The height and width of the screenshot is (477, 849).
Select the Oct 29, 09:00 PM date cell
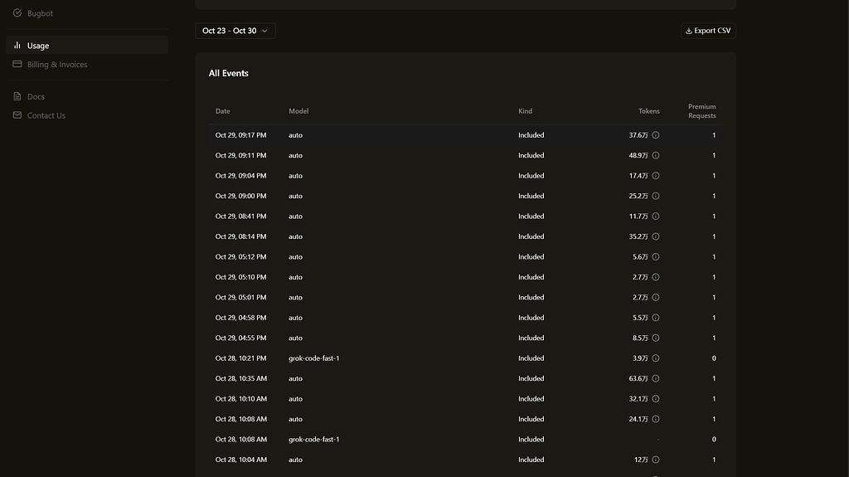coord(240,196)
